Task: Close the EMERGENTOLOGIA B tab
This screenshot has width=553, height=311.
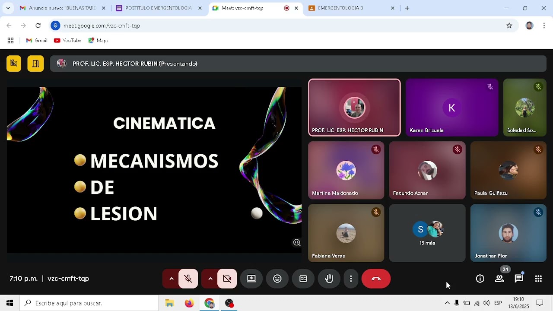Action: [393, 8]
